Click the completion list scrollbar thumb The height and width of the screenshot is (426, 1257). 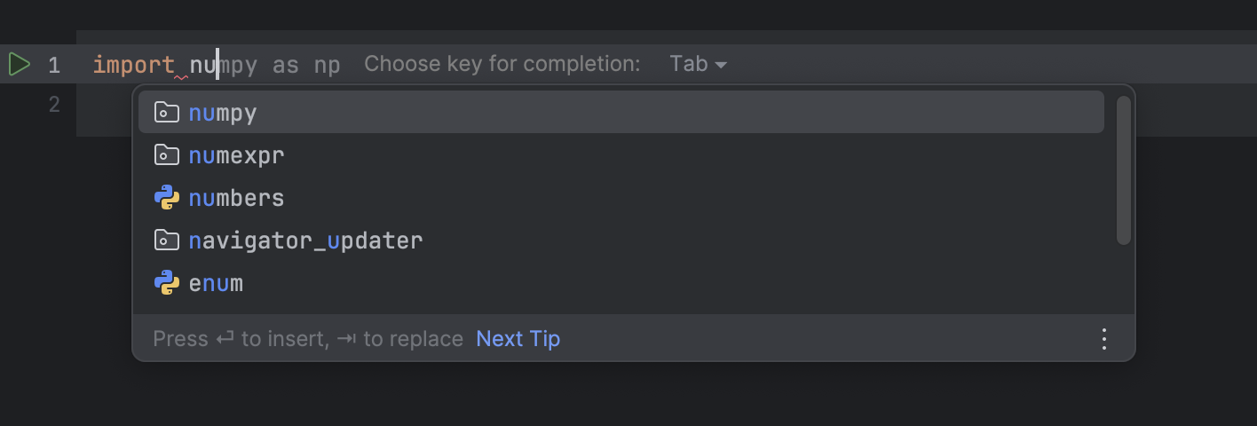(x=1124, y=170)
